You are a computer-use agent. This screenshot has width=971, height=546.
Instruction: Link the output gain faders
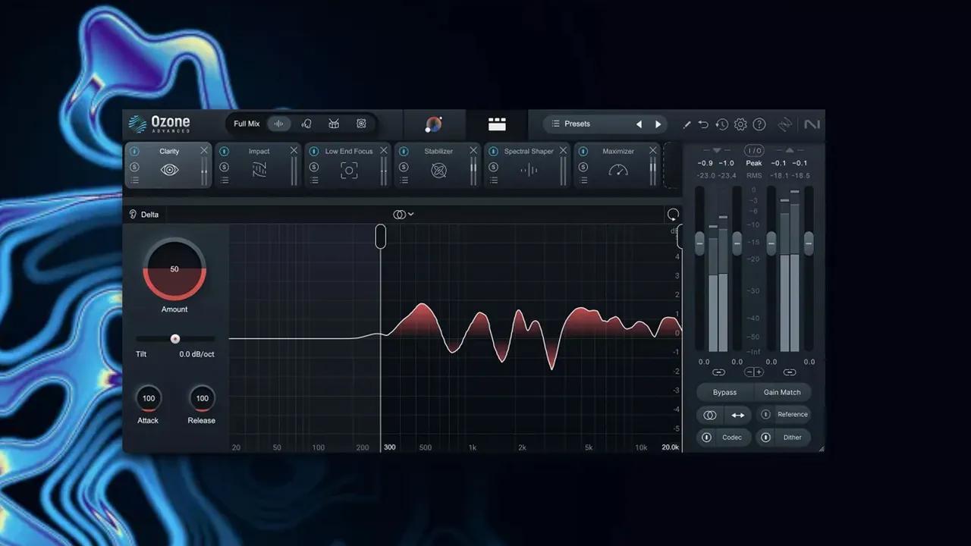790,372
